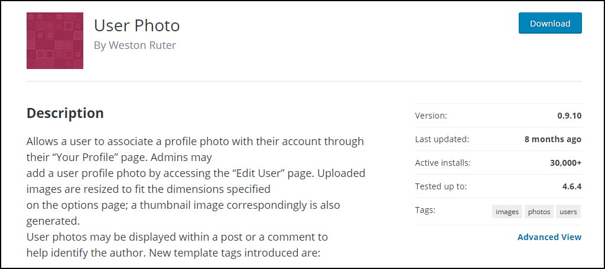This screenshot has width=605, height=269.
Task: Click the version number 0.9.10
Action: [x=569, y=116]
